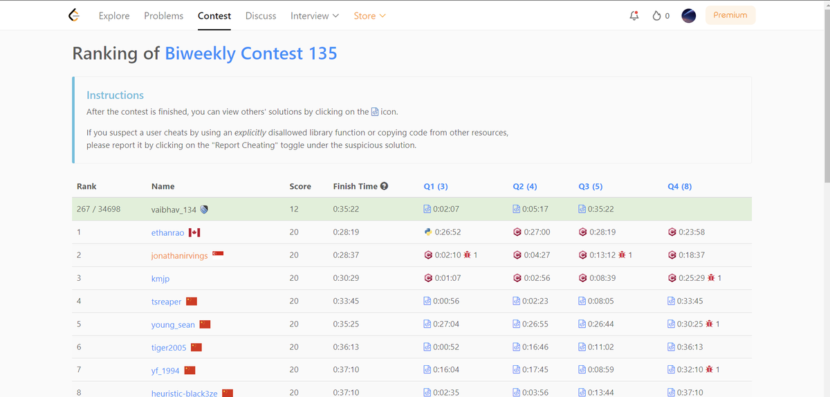Expand the Store dropdown menu
The image size is (830, 397).
369,16
